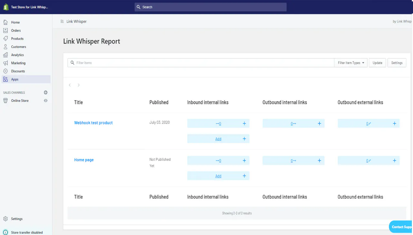The height and width of the screenshot is (235, 413).
Task: Click the Products tag icon
Action: click(x=5, y=39)
